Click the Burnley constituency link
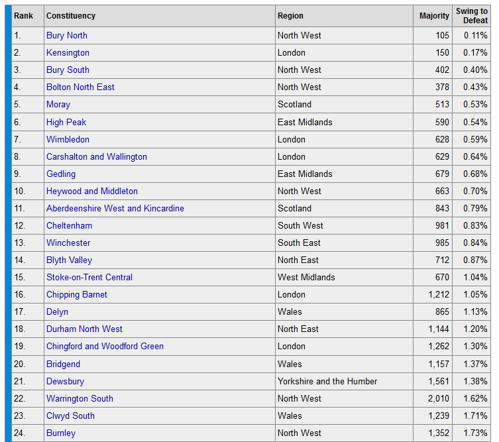This screenshot has height=442, width=499. [61, 433]
